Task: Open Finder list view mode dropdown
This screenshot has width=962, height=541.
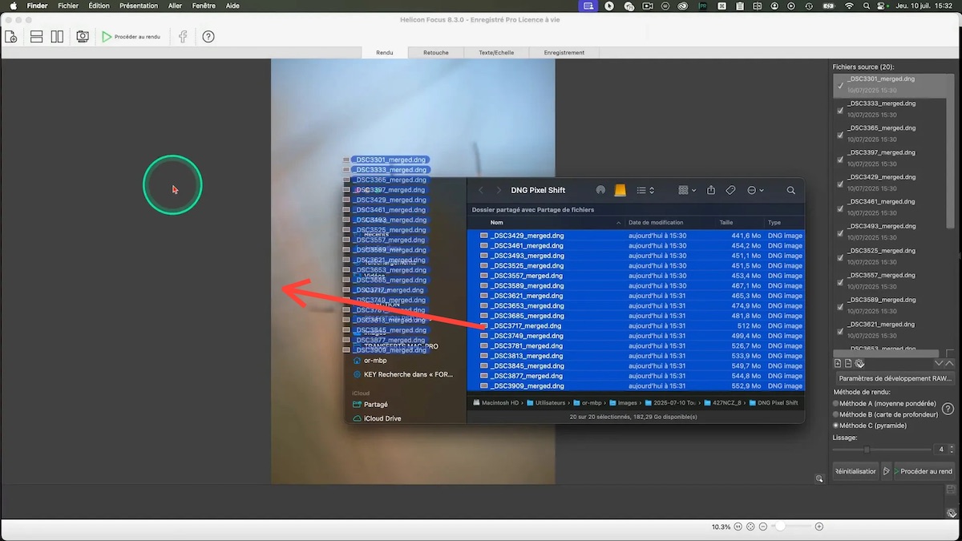Action: (x=645, y=190)
